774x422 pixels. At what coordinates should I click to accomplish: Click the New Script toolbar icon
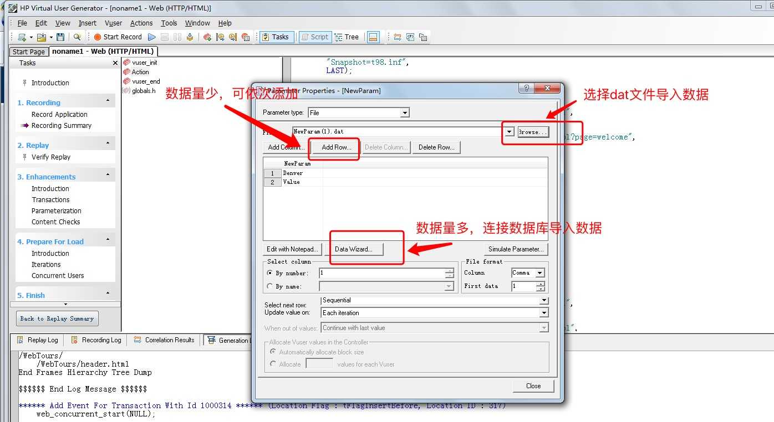tap(22, 37)
